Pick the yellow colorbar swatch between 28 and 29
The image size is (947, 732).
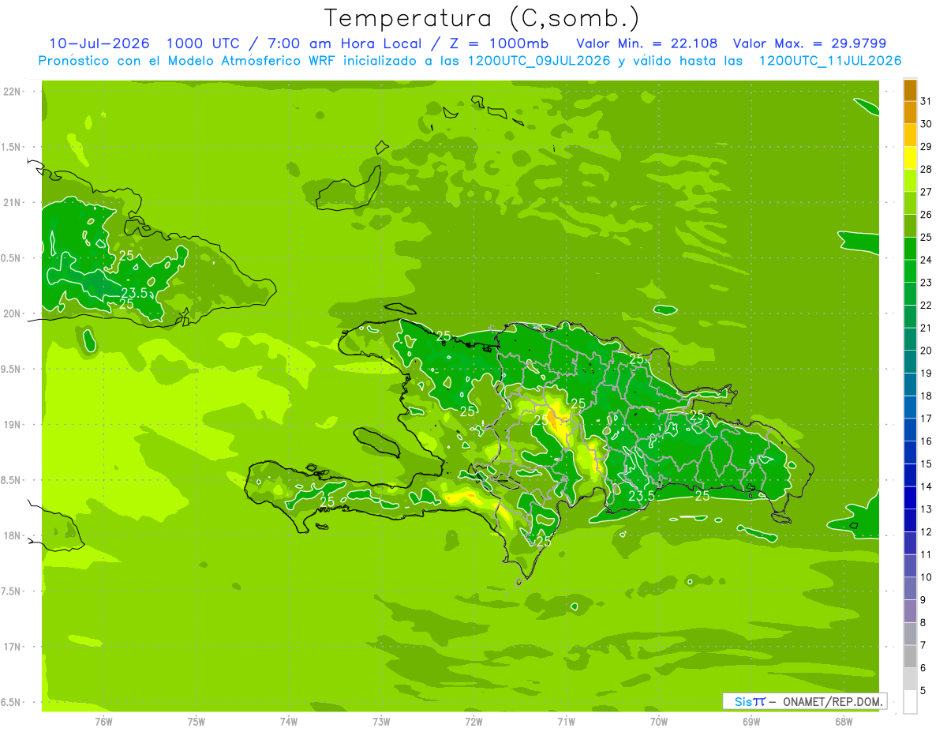click(910, 158)
